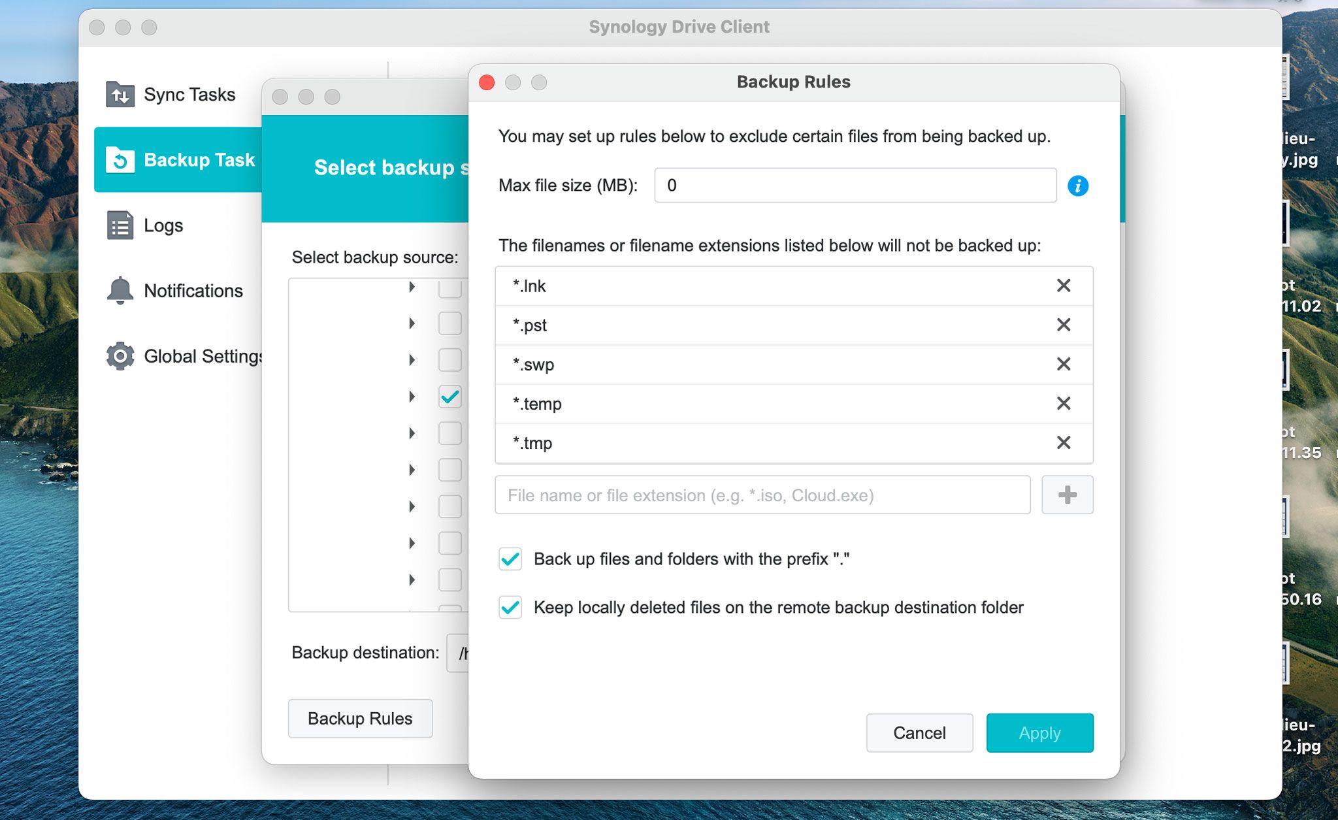The height and width of the screenshot is (820, 1338).
Task: Click the Logs document icon
Action: point(120,225)
